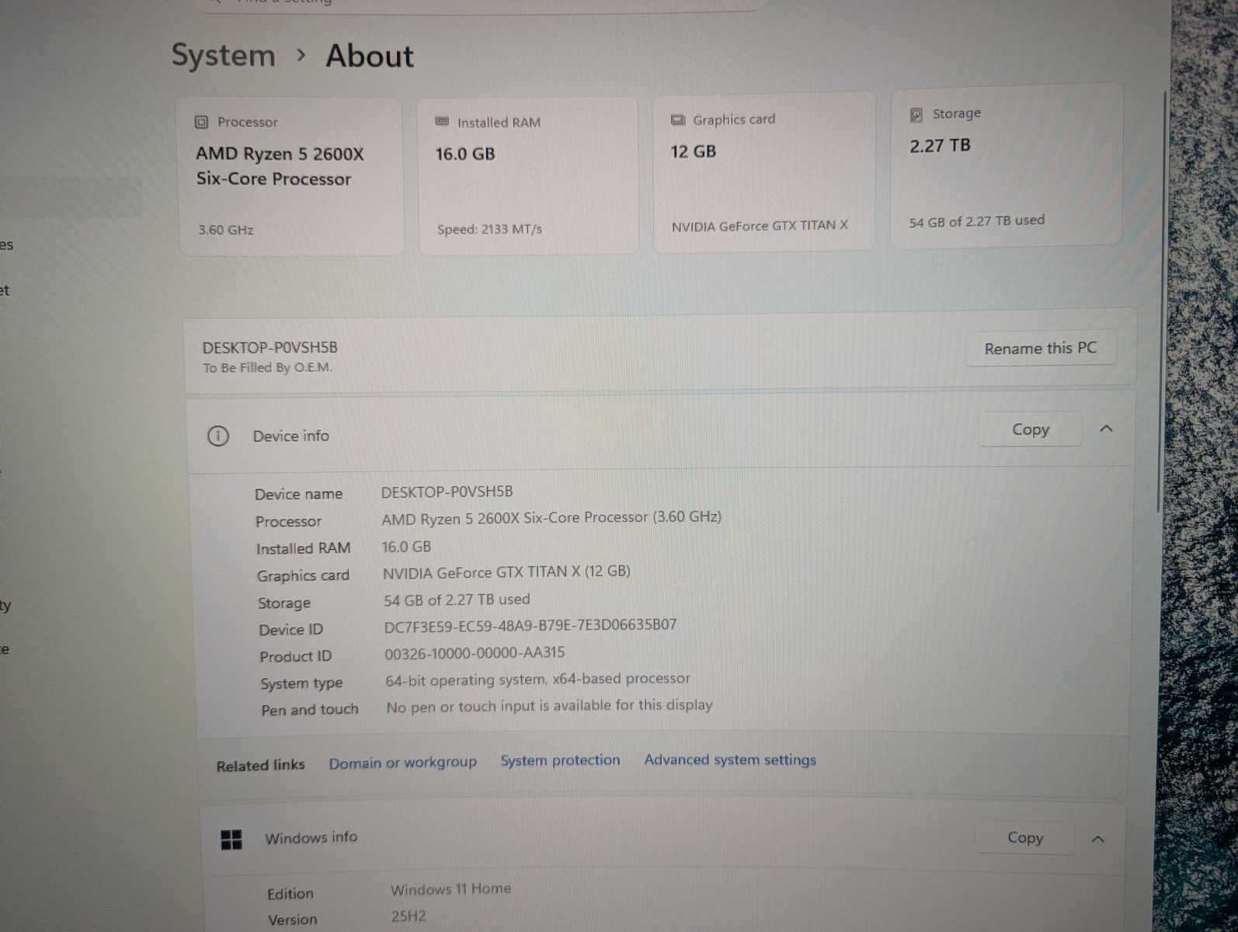This screenshot has width=1238, height=932.
Task: Open the 2.27 TB Storage card
Action: click(x=1006, y=166)
